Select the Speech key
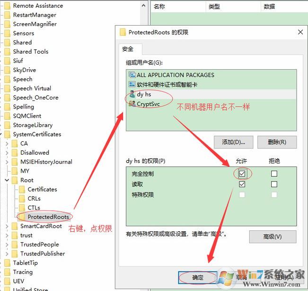The image size is (308, 291). [x=23, y=79]
